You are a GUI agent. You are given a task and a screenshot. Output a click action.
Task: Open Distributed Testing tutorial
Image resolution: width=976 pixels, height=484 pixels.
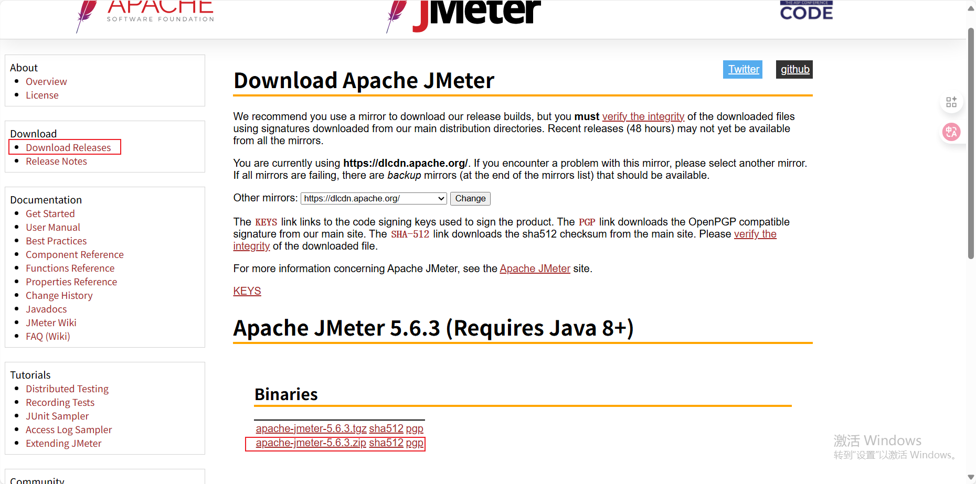[67, 389]
